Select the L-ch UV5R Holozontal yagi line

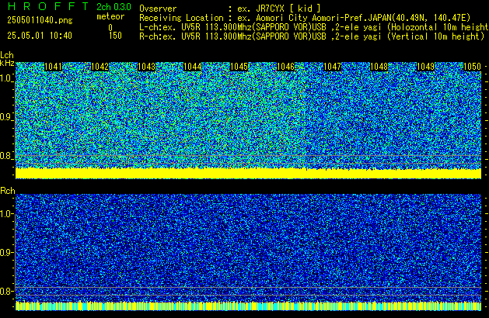[x=314, y=27]
